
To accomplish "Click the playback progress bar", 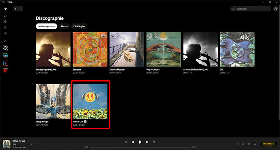I will (x=140, y=147).
